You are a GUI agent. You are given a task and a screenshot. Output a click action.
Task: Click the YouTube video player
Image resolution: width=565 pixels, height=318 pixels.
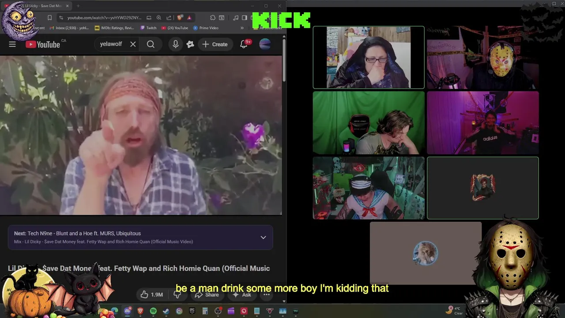coord(141,135)
